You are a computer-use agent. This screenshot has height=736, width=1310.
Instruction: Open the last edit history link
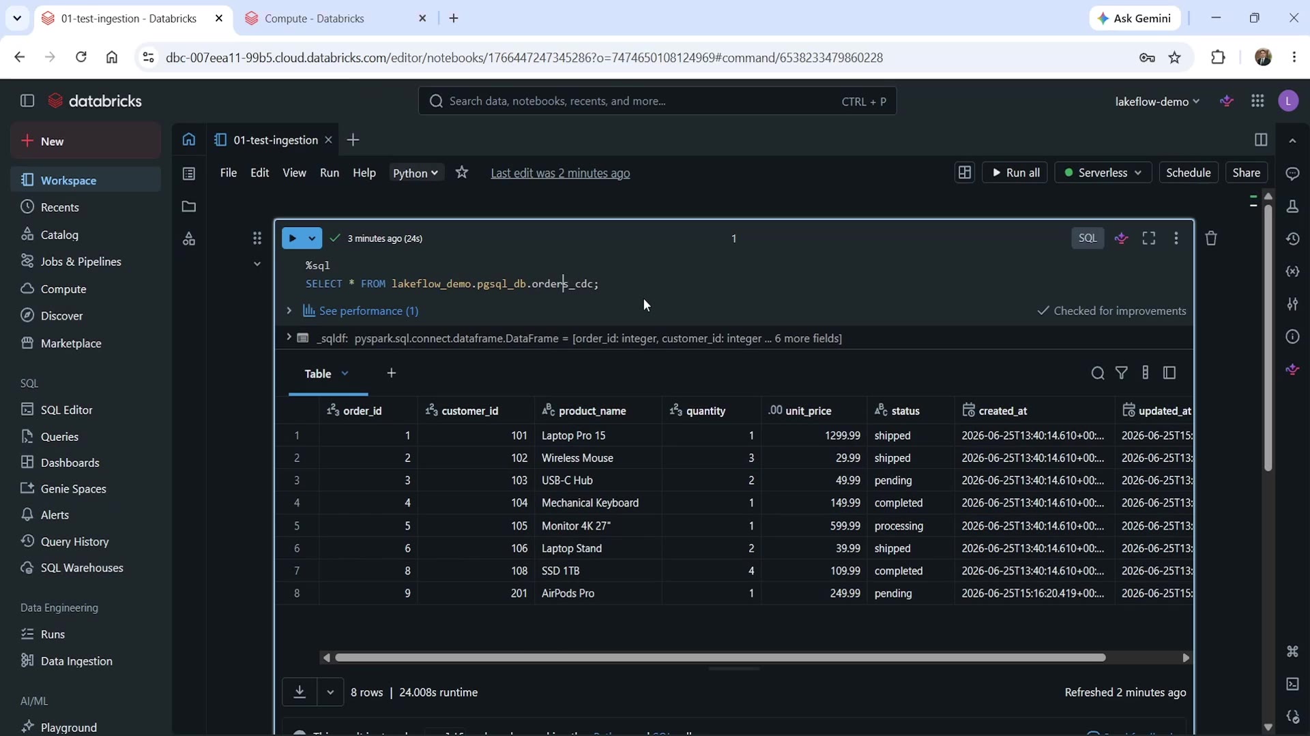click(560, 173)
